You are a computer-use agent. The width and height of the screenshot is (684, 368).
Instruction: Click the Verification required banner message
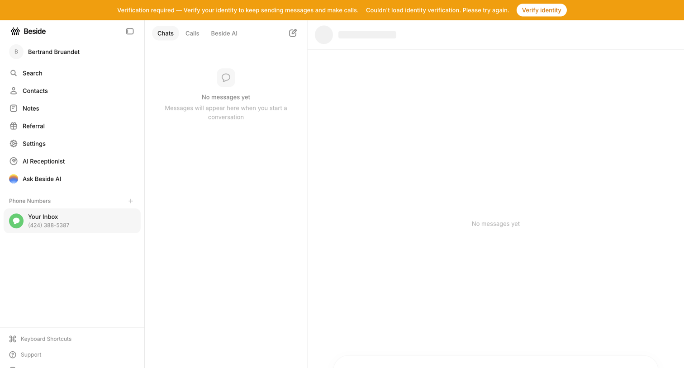click(x=237, y=10)
